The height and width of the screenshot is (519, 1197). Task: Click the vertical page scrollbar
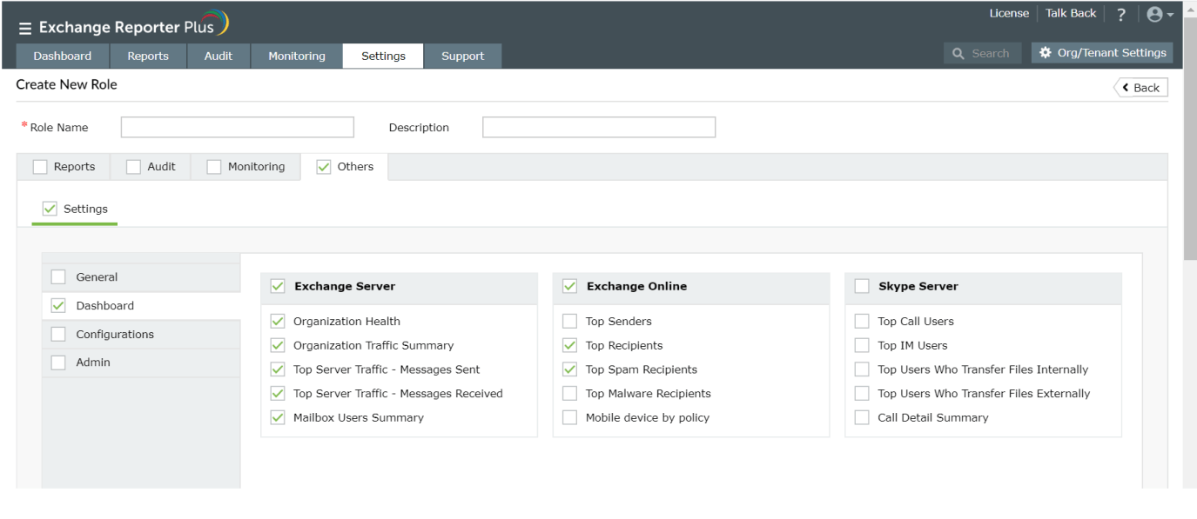[x=1190, y=139]
